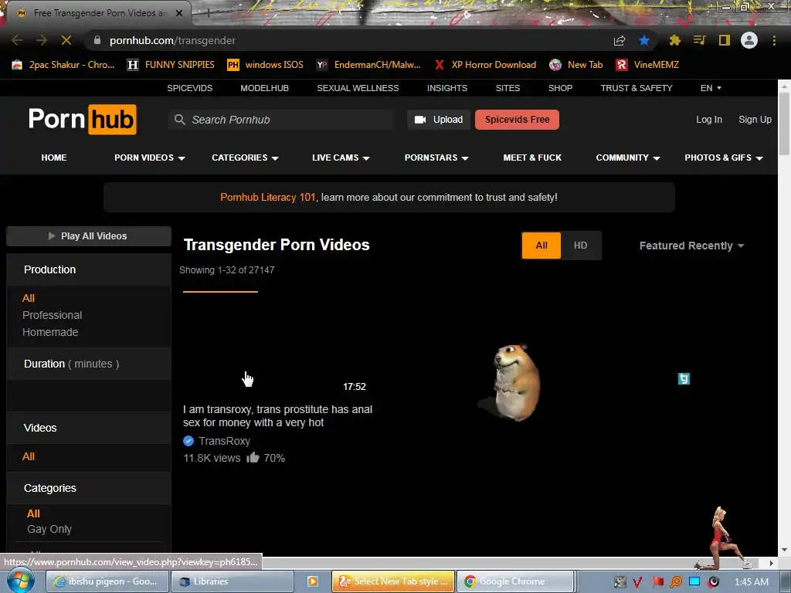Image resolution: width=791 pixels, height=593 pixels.
Task: Open the SPICEVIDS top link
Action: click(190, 88)
